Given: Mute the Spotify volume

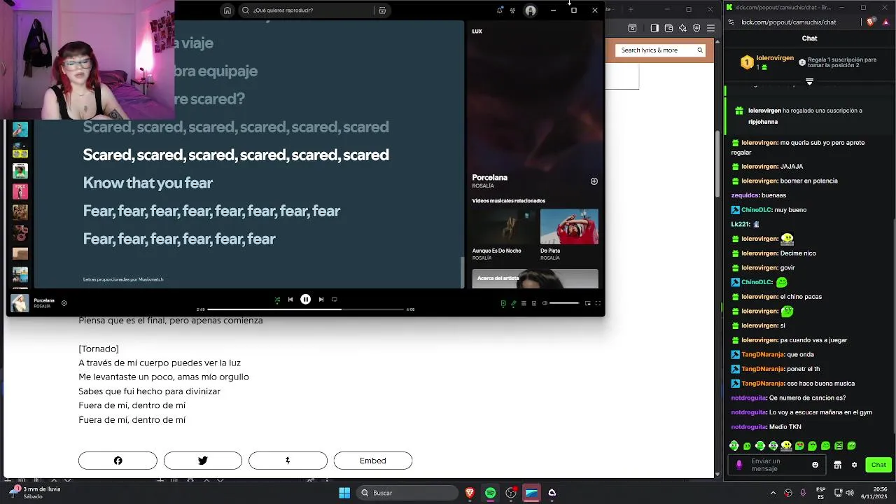Looking at the screenshot, I should click(x=545, y=303).
